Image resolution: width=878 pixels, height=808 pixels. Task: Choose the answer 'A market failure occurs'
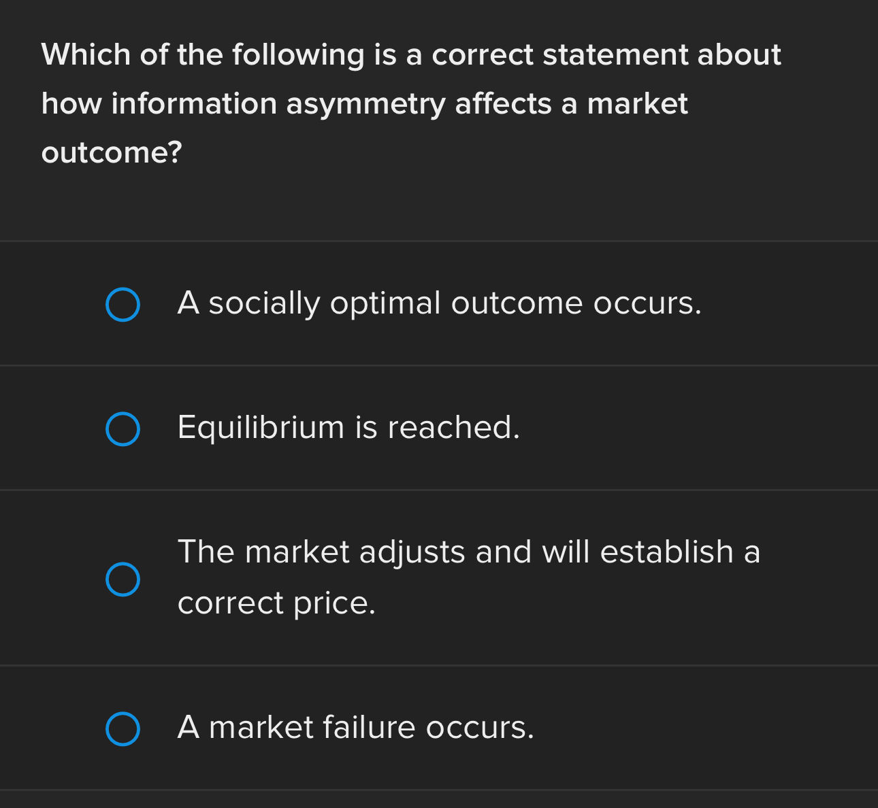click(x=355, y=728)
